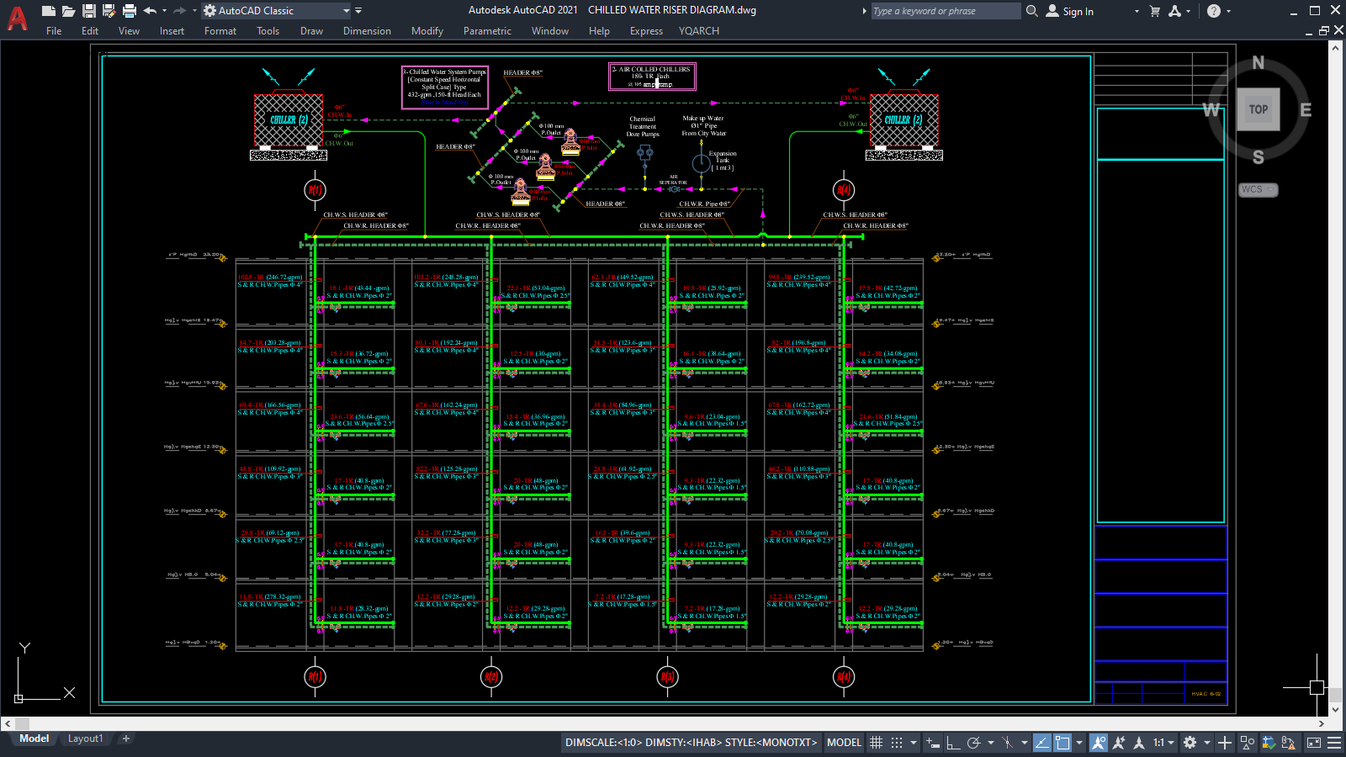Expand the search options arrow beside search box
Viewport: 1346px width, 757px height.
pyautogui.click(x=864, y=11)
